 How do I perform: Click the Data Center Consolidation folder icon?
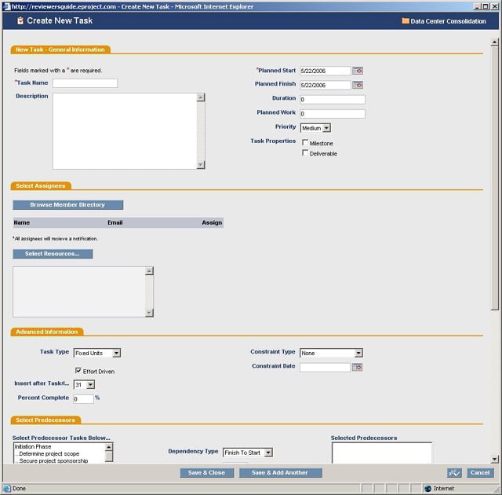(406, 21)
